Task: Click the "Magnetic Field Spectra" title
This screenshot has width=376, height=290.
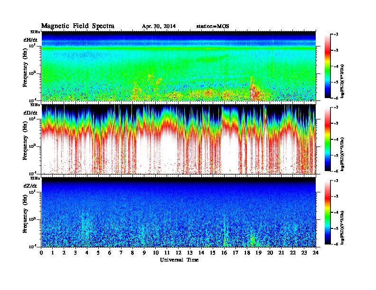Action: (x=78, y=26)
